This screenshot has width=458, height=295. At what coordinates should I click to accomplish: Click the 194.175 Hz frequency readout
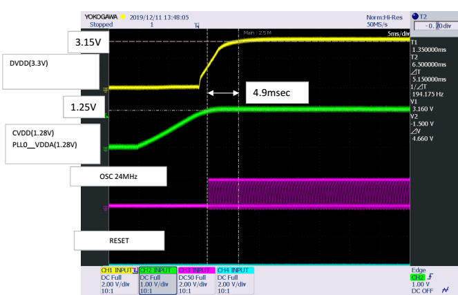[x=428, y=95]
